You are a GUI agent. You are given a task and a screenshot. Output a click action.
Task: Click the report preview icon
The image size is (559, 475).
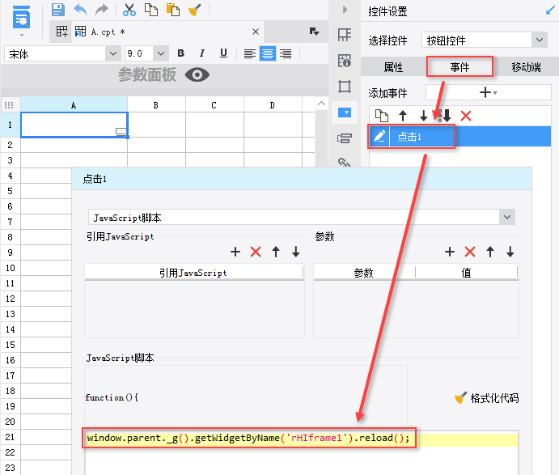(x=21, y=19)
